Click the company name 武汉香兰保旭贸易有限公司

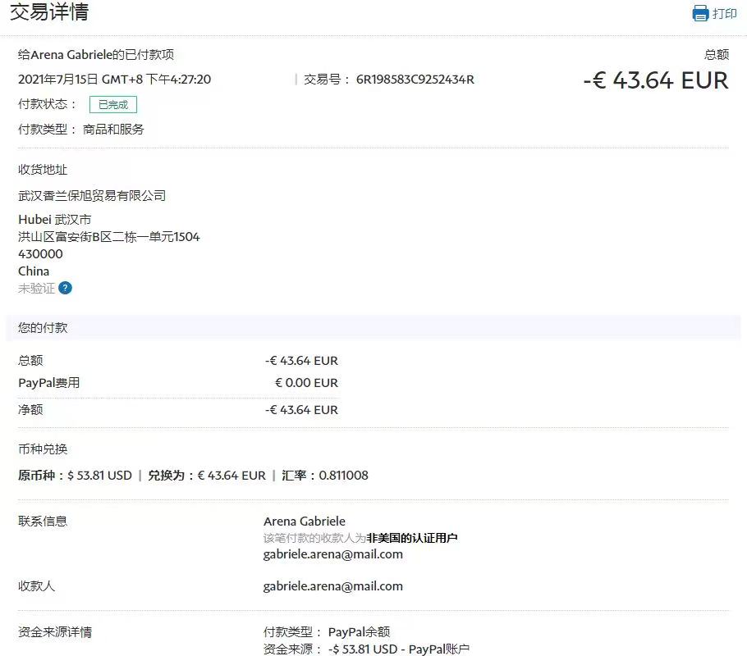click(x=92, y=196)
